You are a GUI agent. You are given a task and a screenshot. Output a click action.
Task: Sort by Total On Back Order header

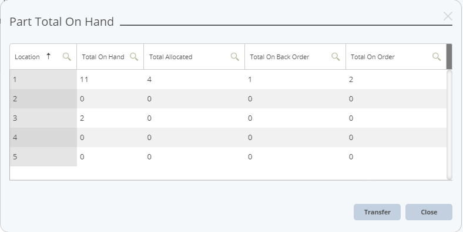[279, 57]
